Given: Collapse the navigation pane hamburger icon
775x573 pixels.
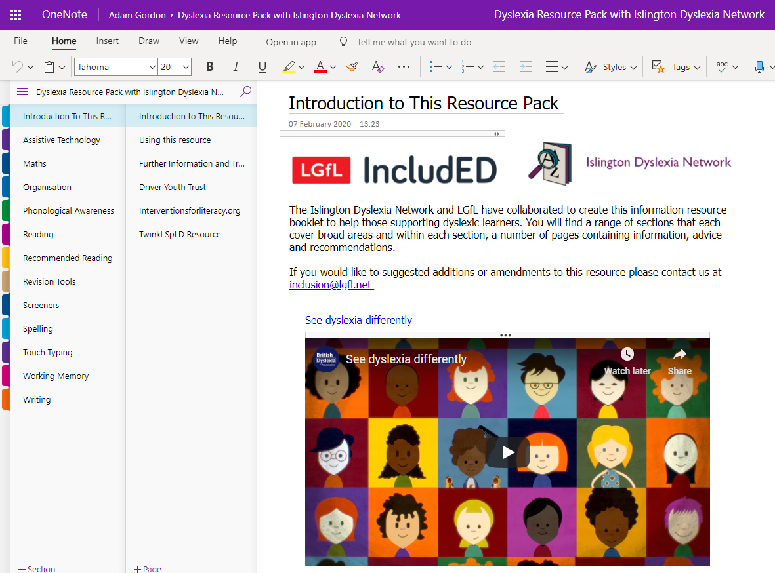Looking at the screenshot, I should (x=22, y=91).
